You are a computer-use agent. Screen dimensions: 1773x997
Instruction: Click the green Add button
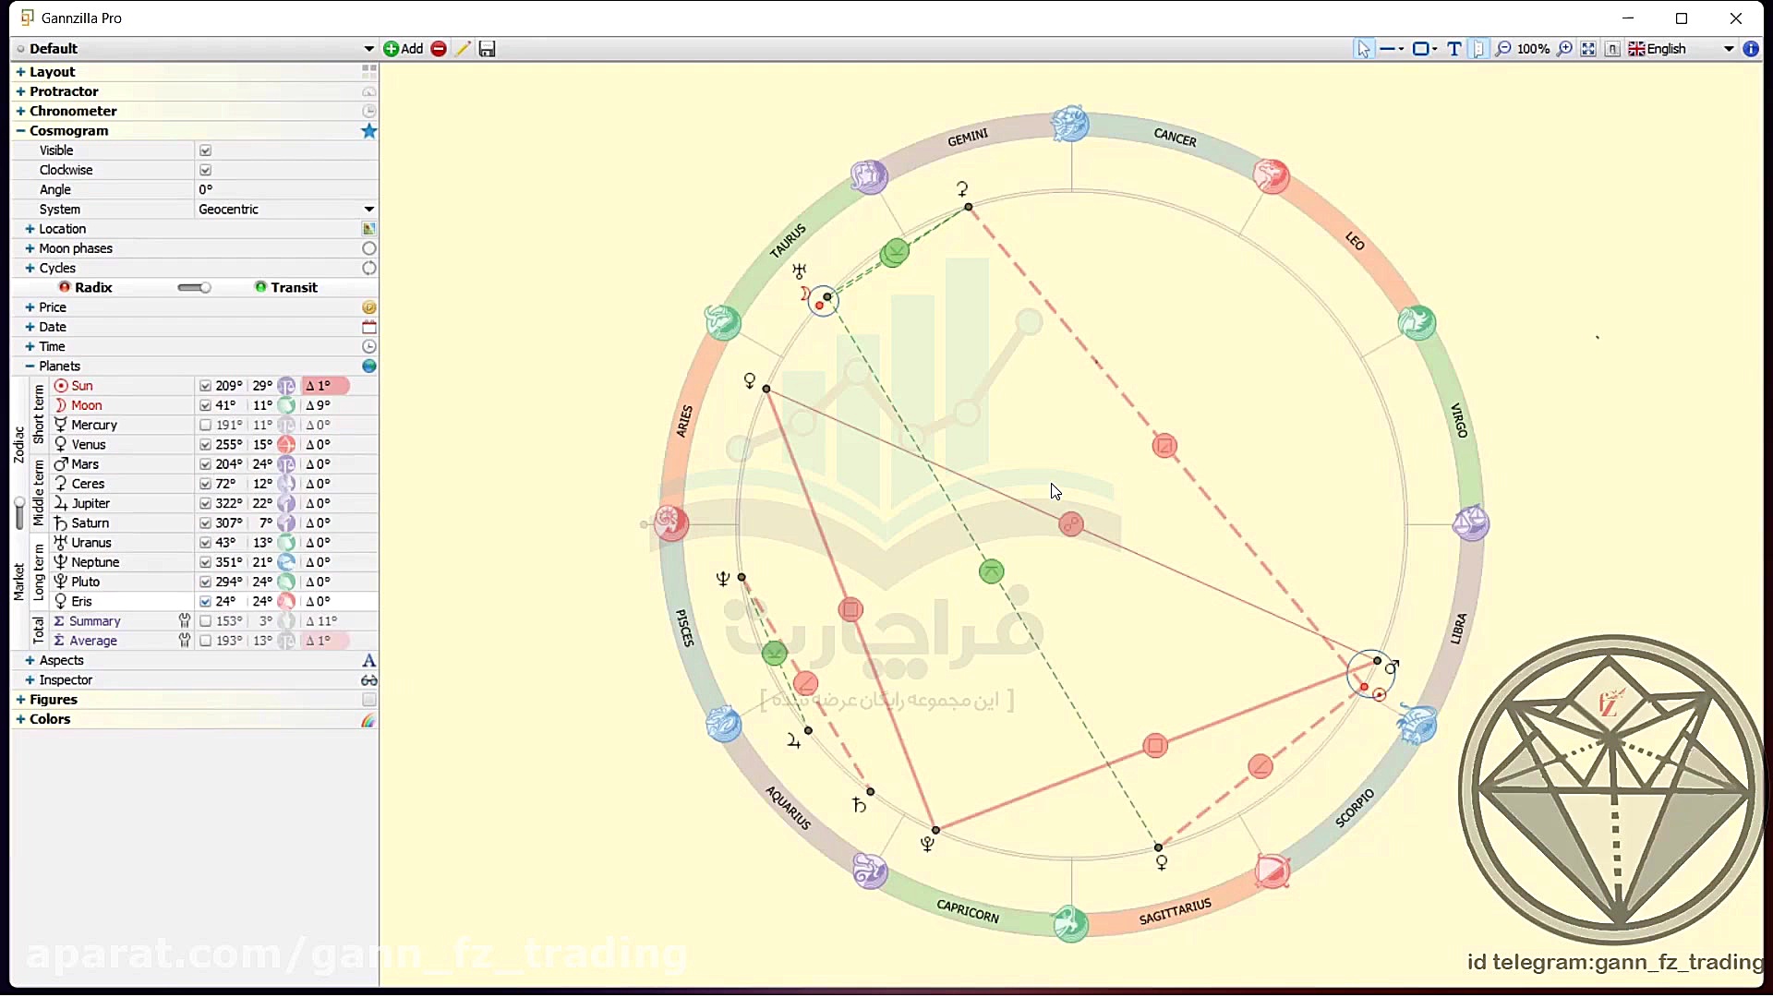[404, 49]
